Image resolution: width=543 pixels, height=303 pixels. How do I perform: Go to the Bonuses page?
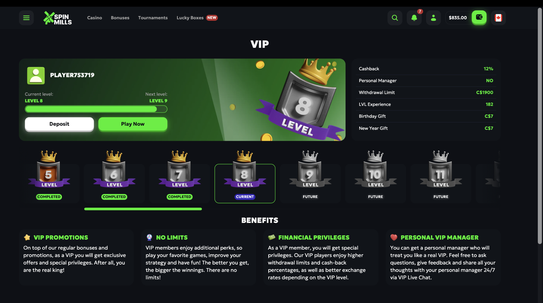pyautogui.click(x=120, y=18)
